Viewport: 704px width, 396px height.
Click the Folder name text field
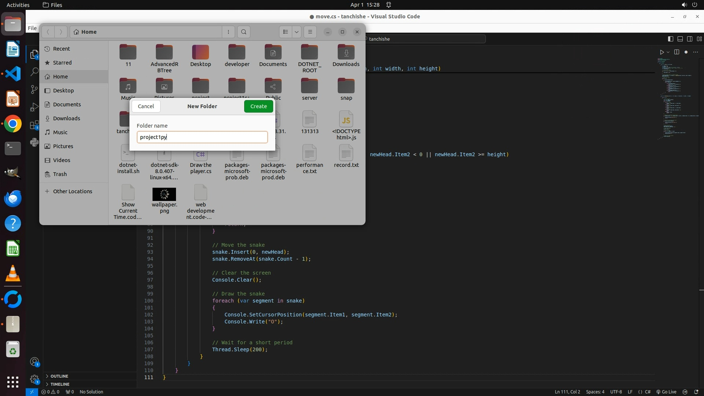202,137
